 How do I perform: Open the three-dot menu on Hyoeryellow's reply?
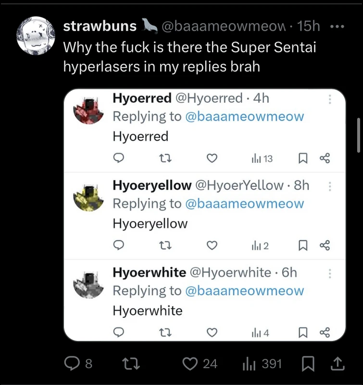tap(330, 186)
